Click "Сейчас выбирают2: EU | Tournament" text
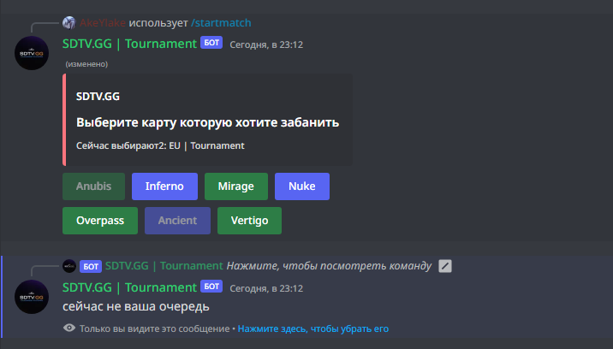Viewport: 613px width, 349px height. coord(160,145)
